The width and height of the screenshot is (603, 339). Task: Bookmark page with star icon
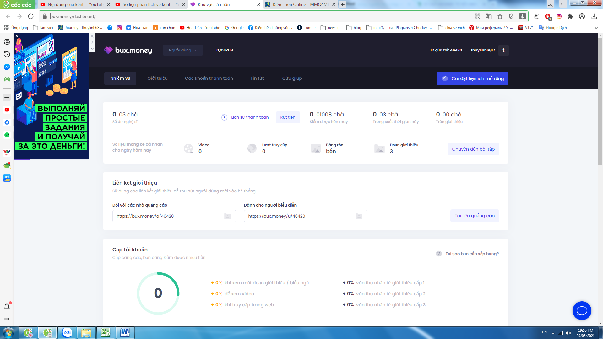pyautogui.click(x=500, y=16)
